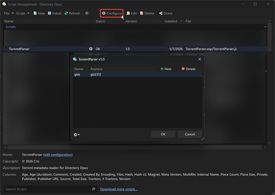Click the Cancel button in the TorrentParser dialog

190,134
